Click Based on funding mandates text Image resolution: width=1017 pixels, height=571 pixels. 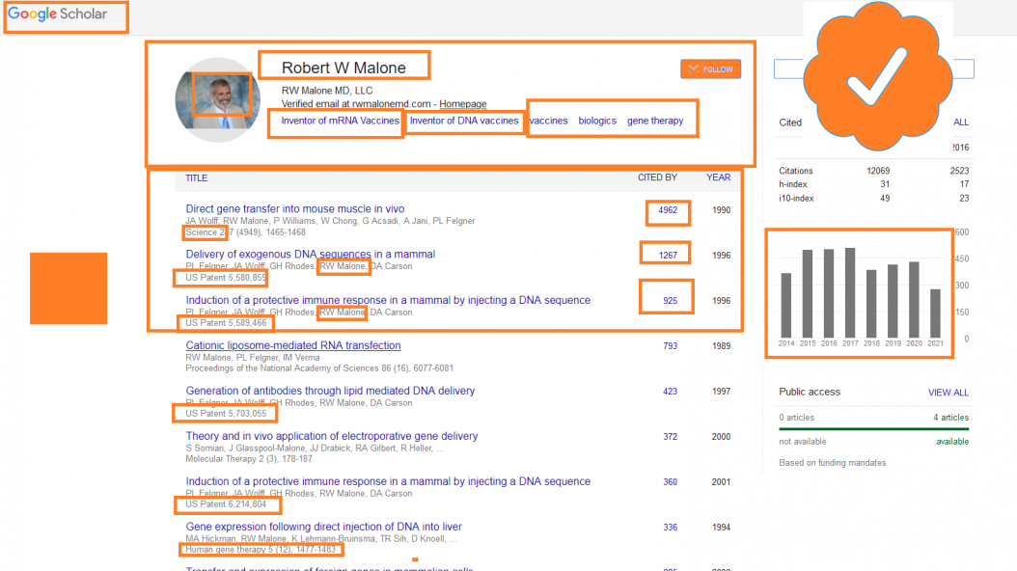tap(832, 463)
